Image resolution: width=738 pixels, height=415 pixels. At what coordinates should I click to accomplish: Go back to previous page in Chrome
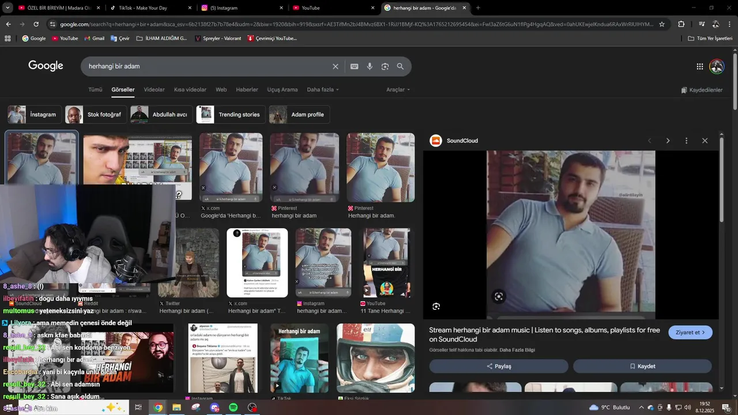pos(8,24)
